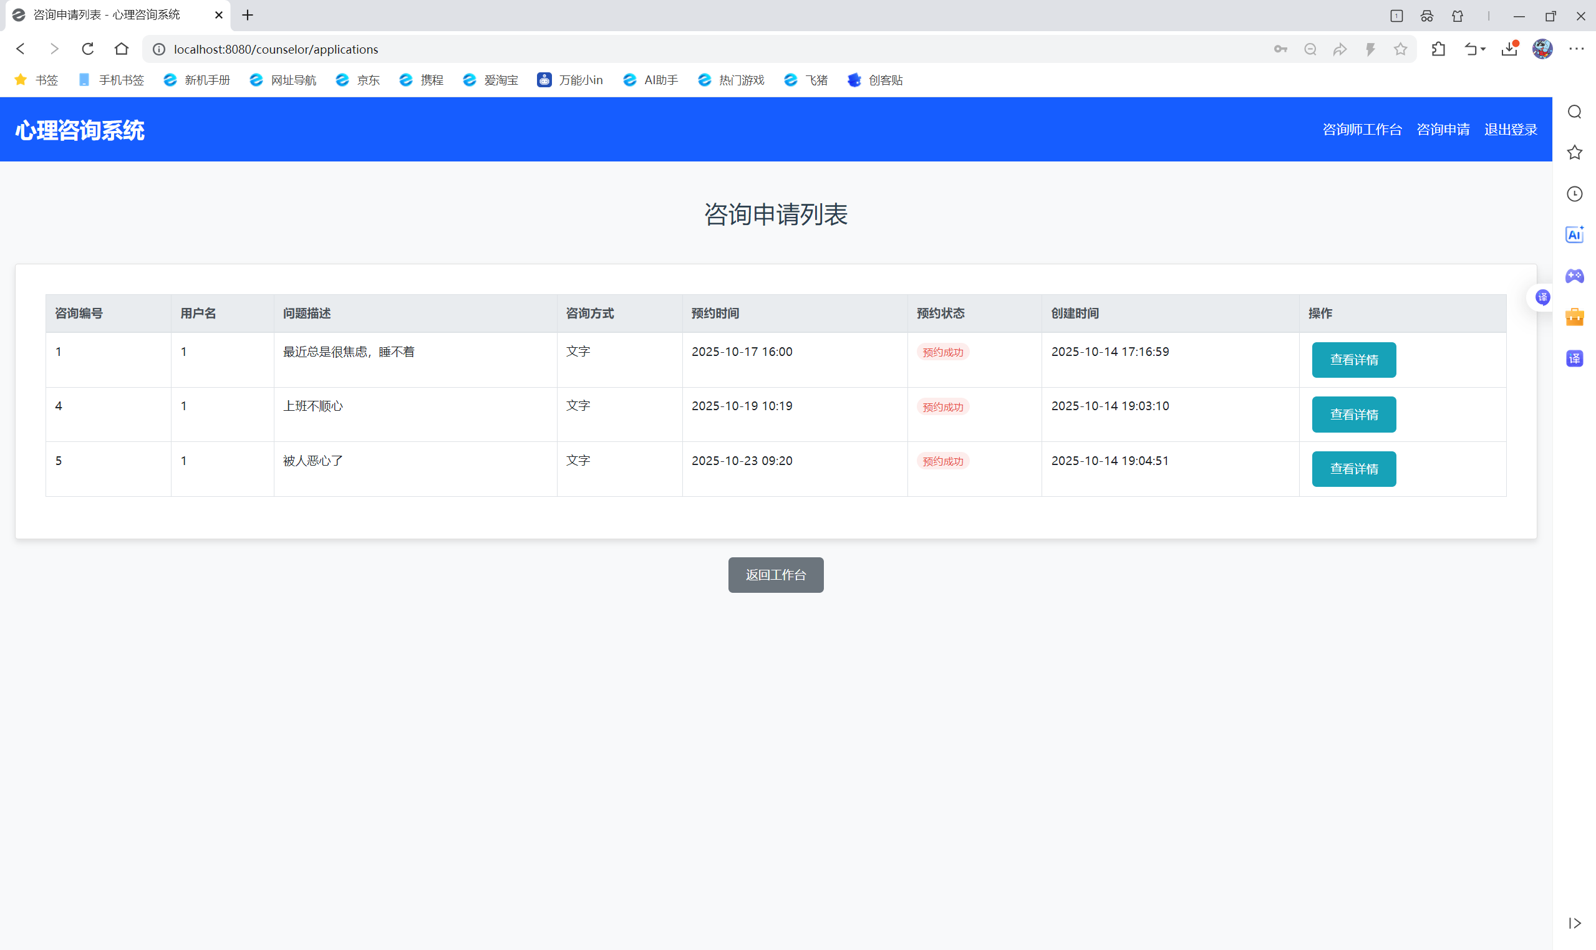Viewport: 1596px width, 950px height.
Task: Collapse the right sidebar panel
Action: pyautogui.click(x=1574, y=923)
